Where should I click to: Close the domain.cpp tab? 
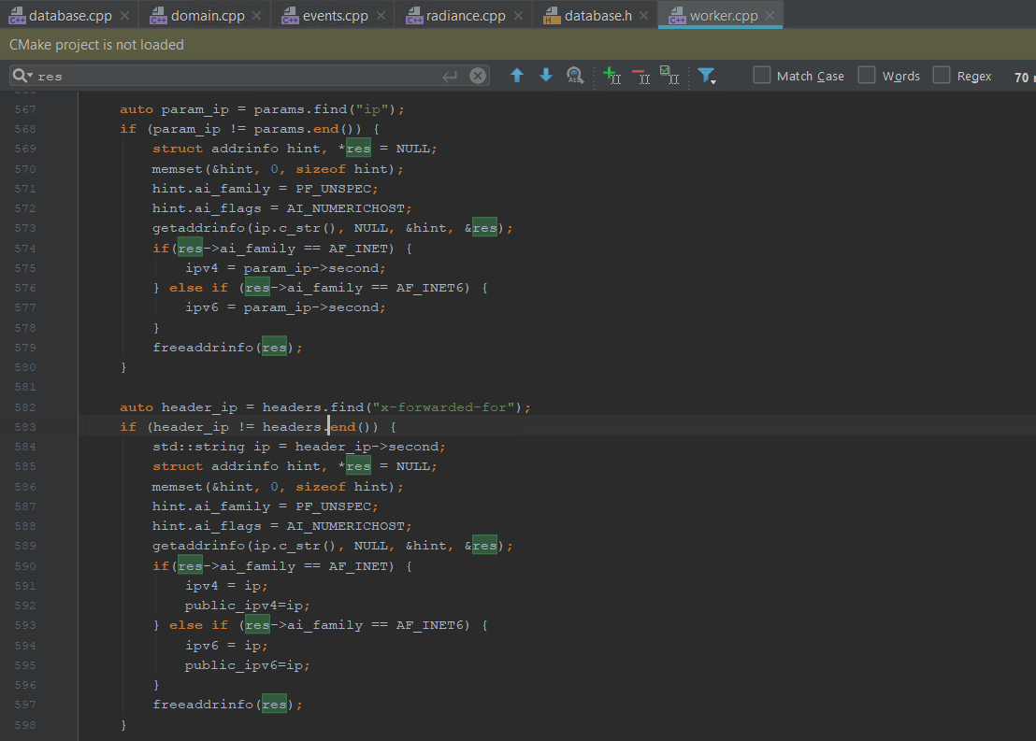(256, 15)
